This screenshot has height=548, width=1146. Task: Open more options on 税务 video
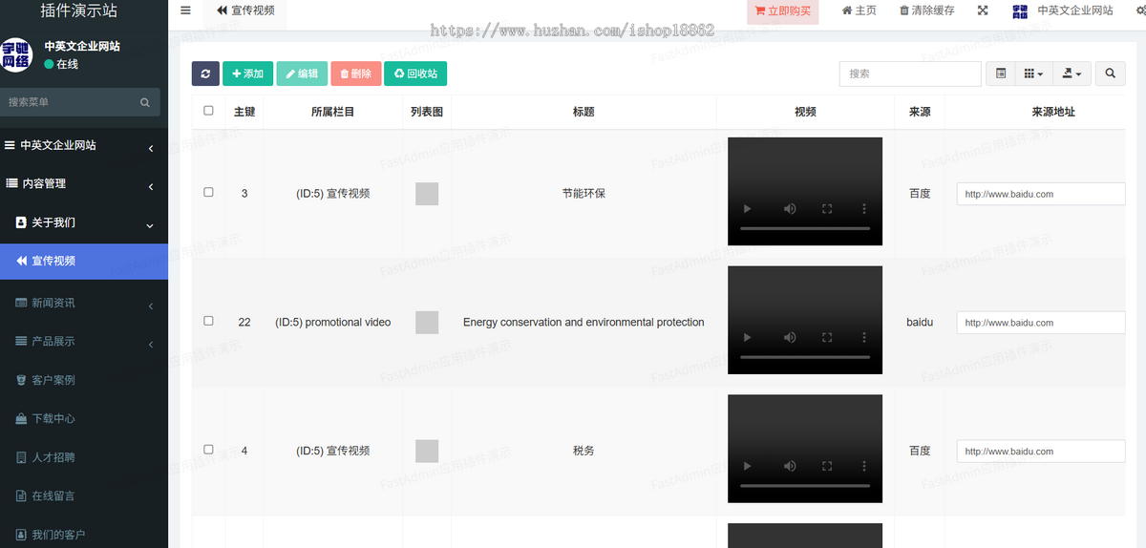[x=864, y=466]
